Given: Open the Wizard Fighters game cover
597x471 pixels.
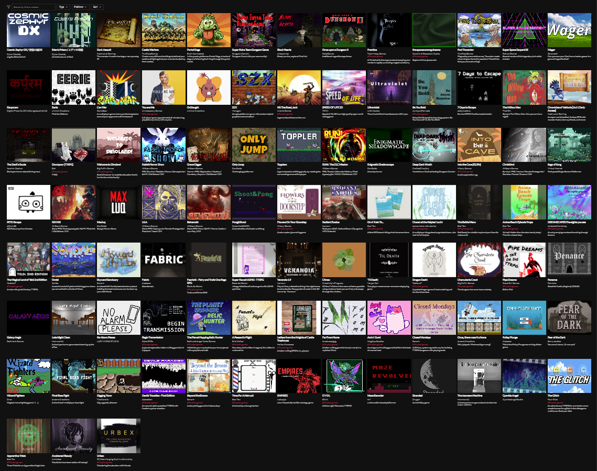Looking at the screenshot, I should (28, 376).
